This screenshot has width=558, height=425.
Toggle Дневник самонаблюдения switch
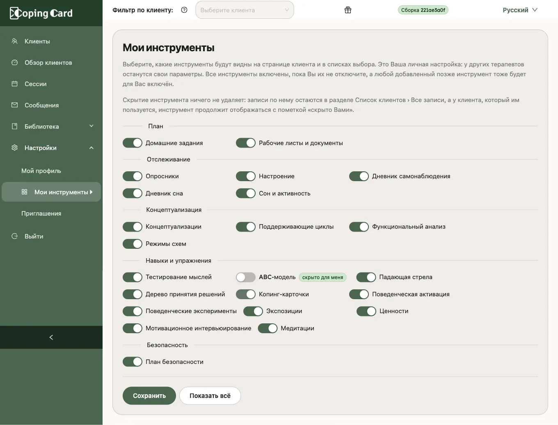click(359, 176)
